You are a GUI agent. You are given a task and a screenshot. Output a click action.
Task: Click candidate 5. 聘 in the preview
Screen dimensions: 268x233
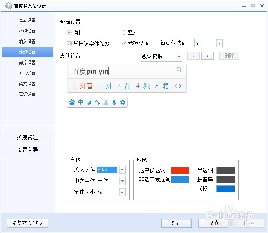click(x=162, y=86)
